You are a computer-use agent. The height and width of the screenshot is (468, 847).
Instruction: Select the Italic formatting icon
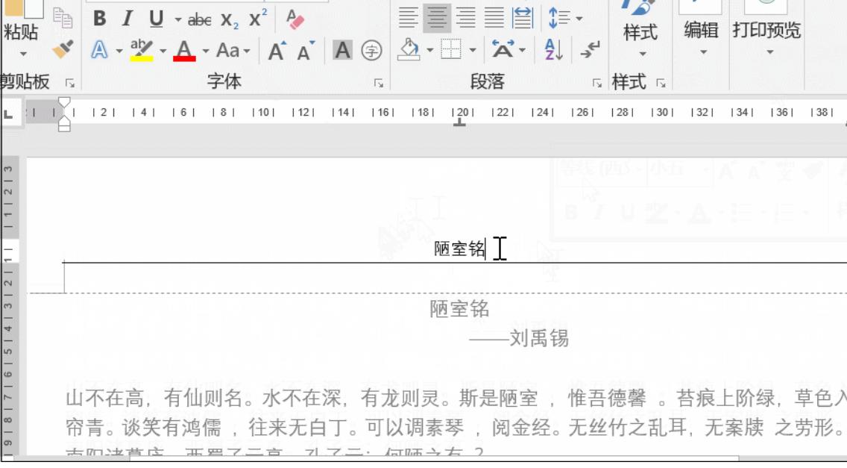[127, 19]
